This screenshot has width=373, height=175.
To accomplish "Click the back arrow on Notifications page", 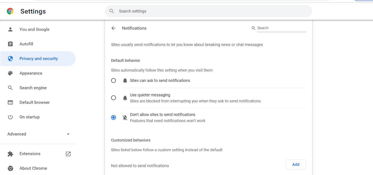I will click(113, 28).
